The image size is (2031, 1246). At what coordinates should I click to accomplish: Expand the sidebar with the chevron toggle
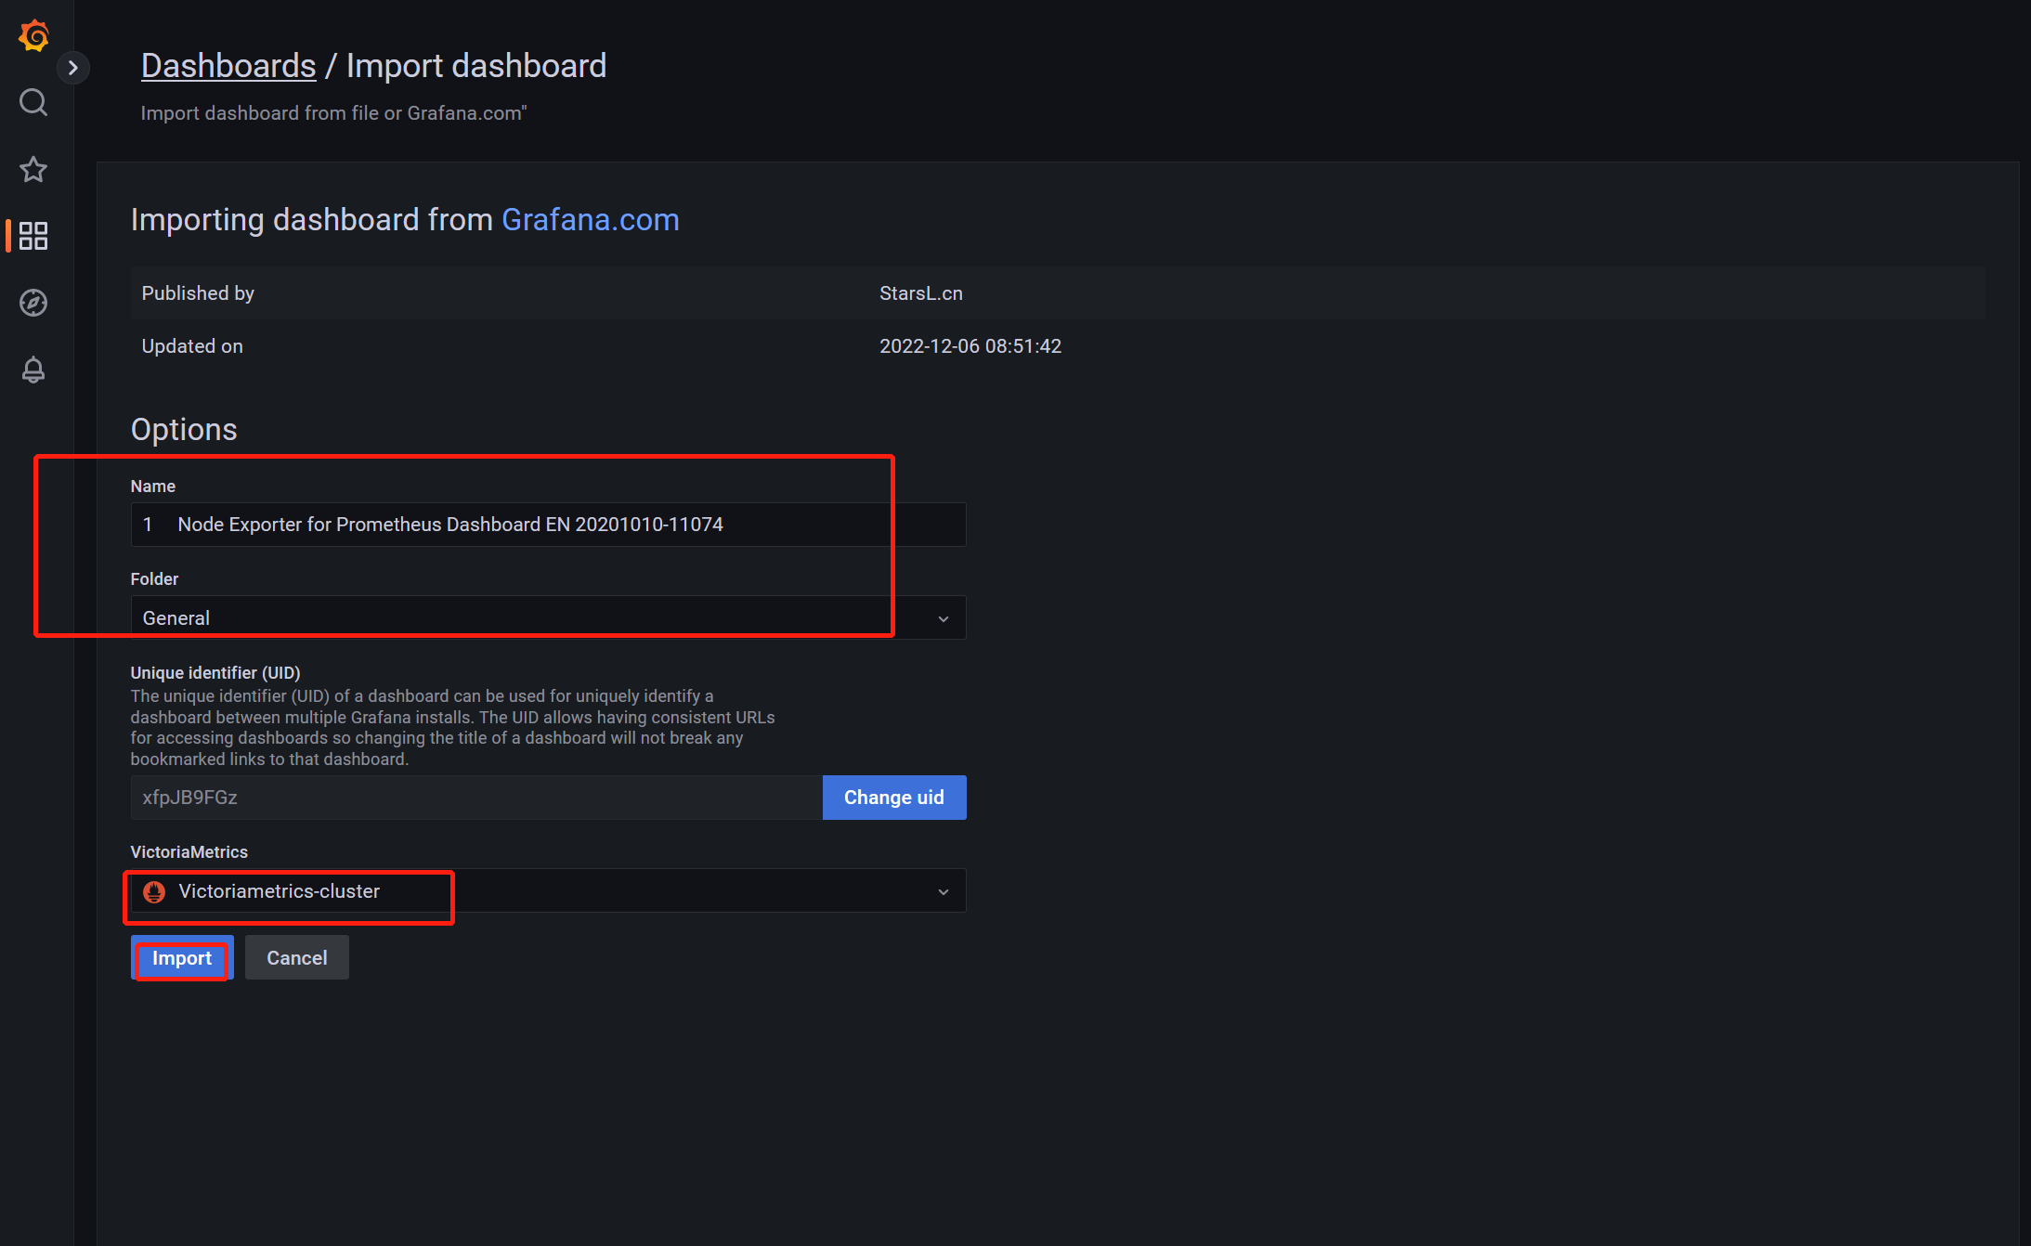point(73,68)
